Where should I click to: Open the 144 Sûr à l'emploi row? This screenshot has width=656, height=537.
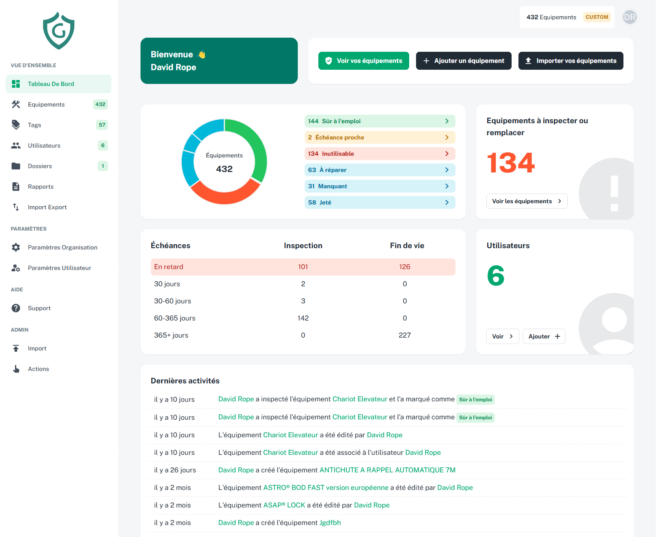pyautogui.click(x=380, y=121)
